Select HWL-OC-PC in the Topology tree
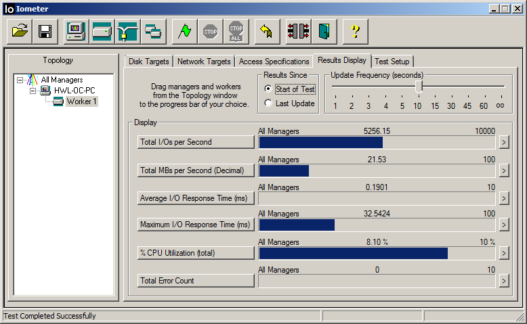The height and width of the screenshot is (324, 527). [x=75, y=91]
